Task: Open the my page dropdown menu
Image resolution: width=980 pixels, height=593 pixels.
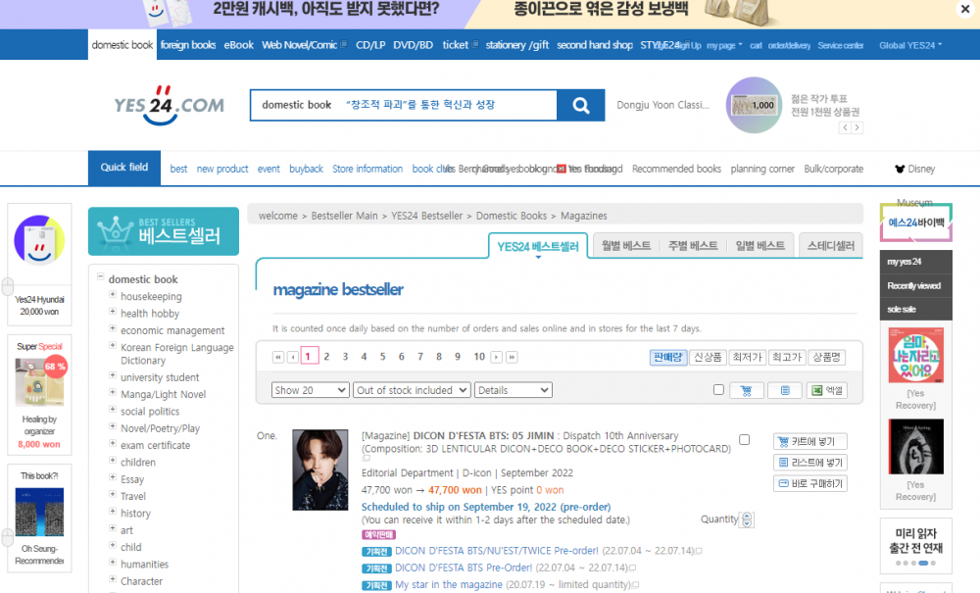Action: coord(724,45)
